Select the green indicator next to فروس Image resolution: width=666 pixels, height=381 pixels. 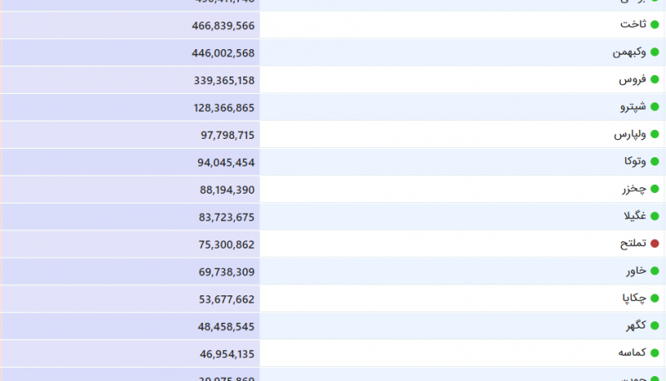tap(654, 80)
